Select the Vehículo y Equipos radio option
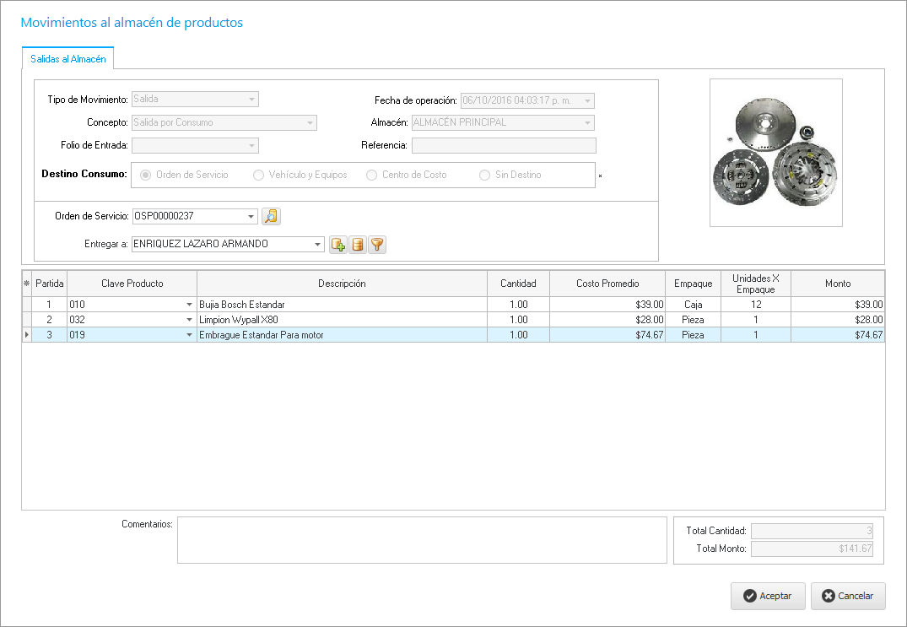This screenshot has height=627, width=907. pyautogui.click(x=259, y=175)
